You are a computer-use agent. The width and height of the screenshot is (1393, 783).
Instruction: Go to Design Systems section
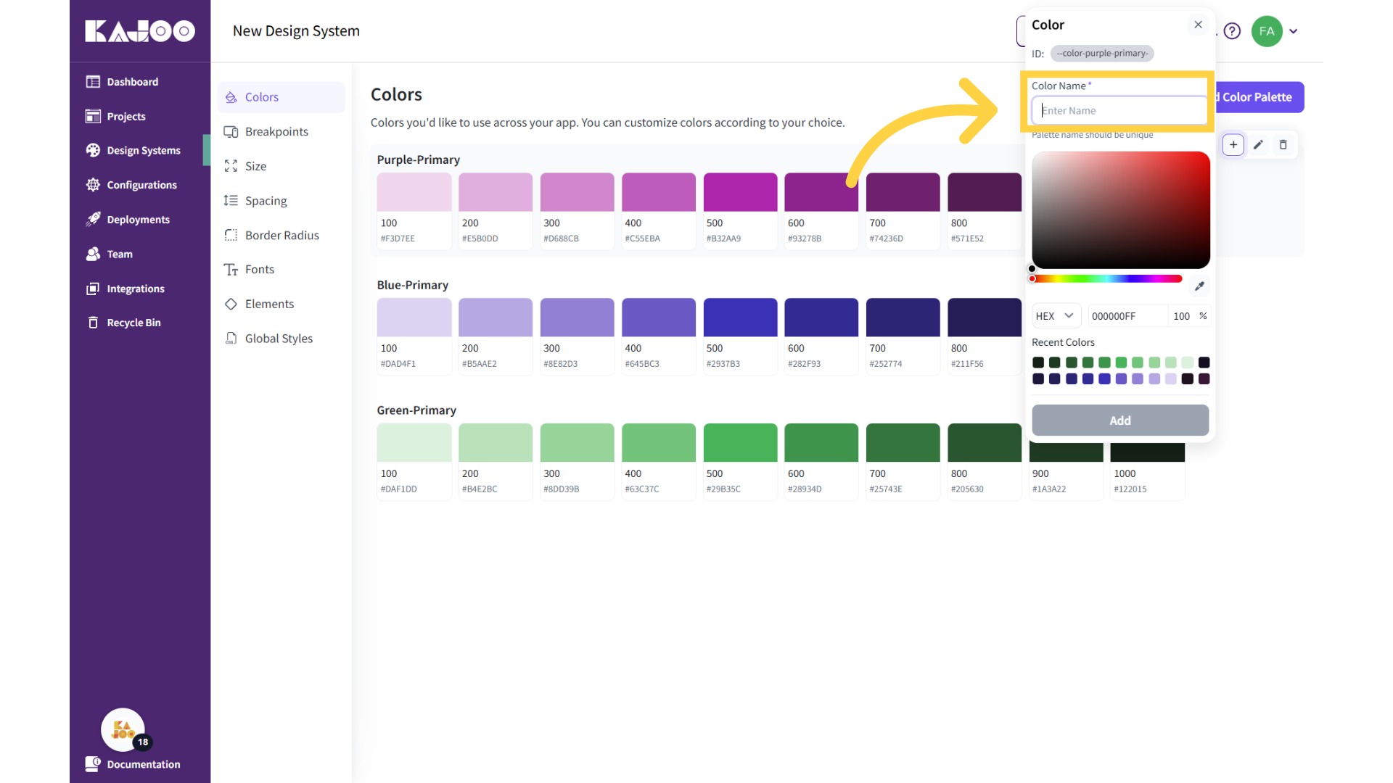pos(144,150)
